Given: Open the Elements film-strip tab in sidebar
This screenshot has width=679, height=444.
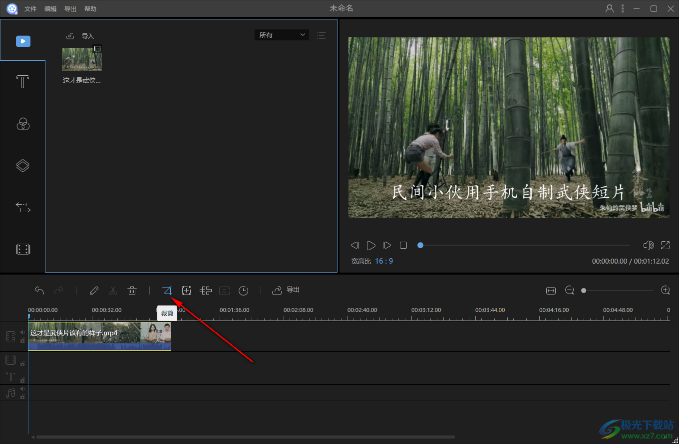Looking at the screenshot, I should 23,249.
